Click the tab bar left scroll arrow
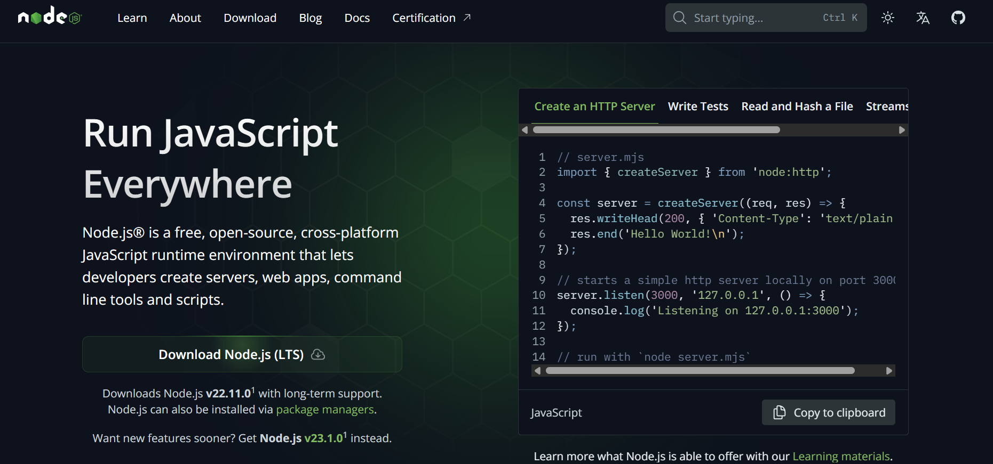The image size is (993, 464). (525, 130)
